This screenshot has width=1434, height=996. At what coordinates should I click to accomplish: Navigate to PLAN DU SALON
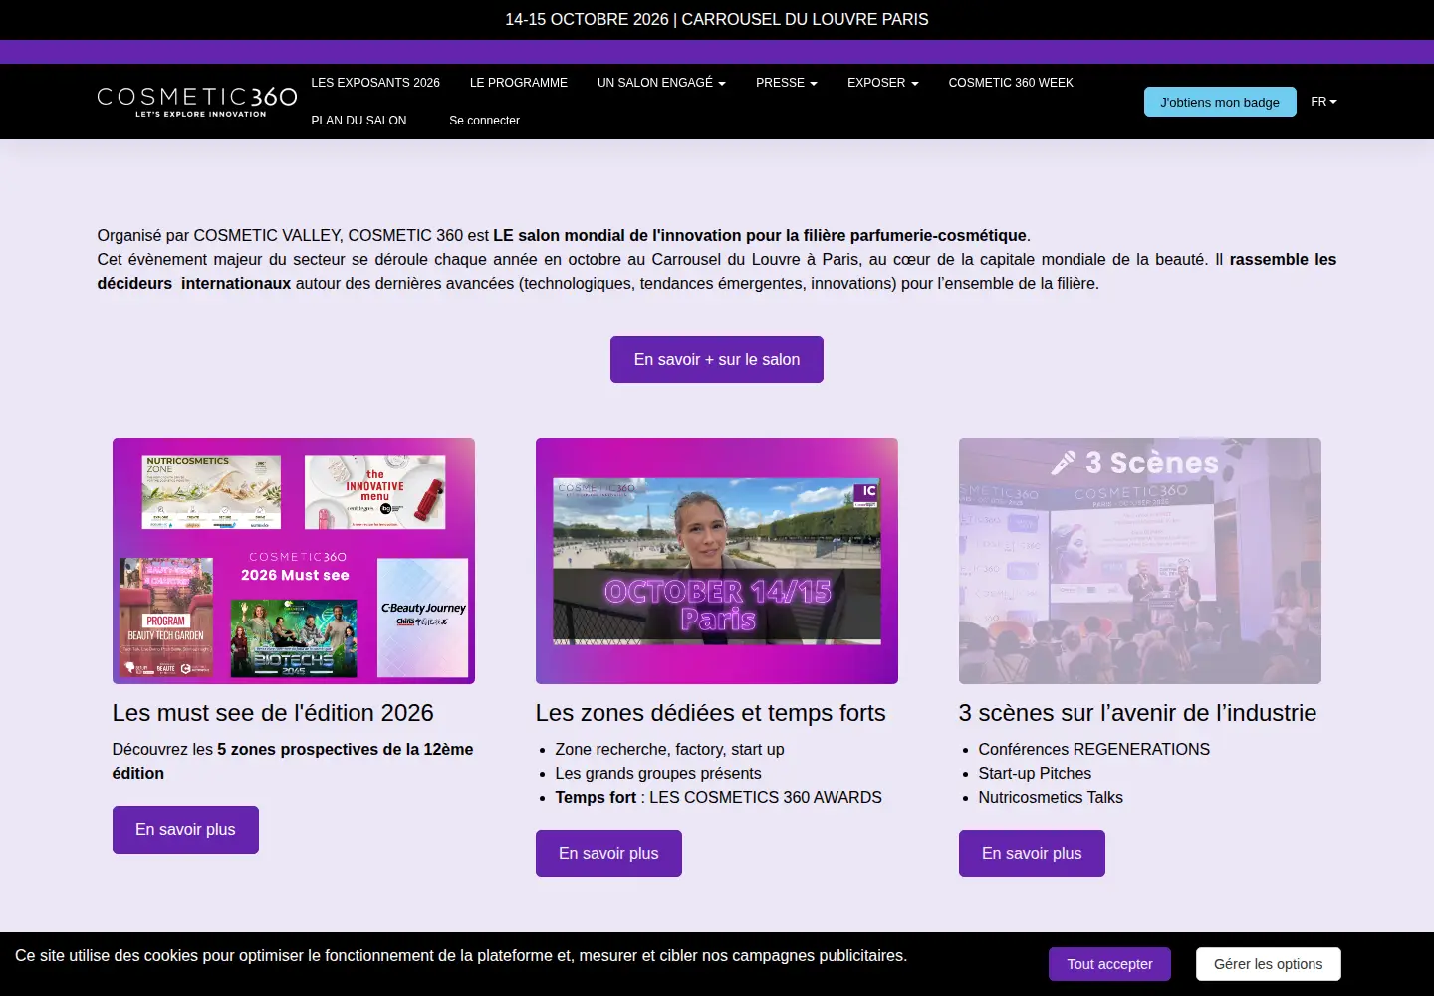pos(358,121)
